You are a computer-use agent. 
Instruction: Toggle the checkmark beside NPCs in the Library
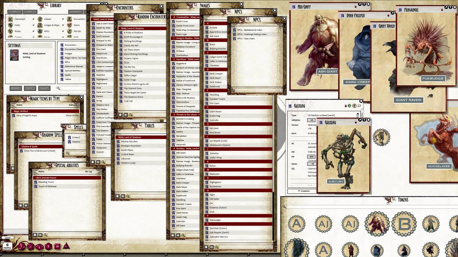click(63, 31)
